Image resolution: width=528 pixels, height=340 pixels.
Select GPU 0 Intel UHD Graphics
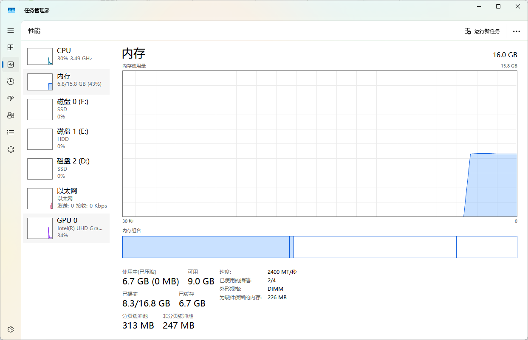pos(66,228)
